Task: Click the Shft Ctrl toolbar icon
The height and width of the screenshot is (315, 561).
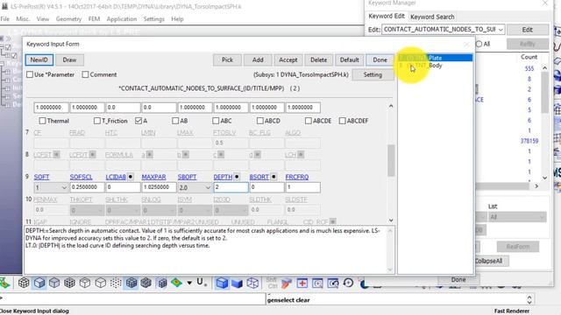Action: [272, 283]
